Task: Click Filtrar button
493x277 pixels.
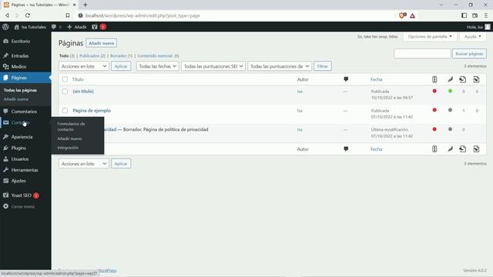Action: (x=322, y=66)
